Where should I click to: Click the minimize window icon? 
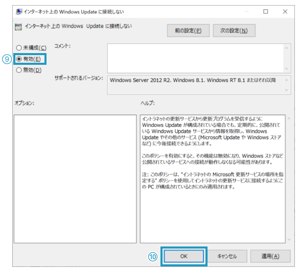[246, 12]
